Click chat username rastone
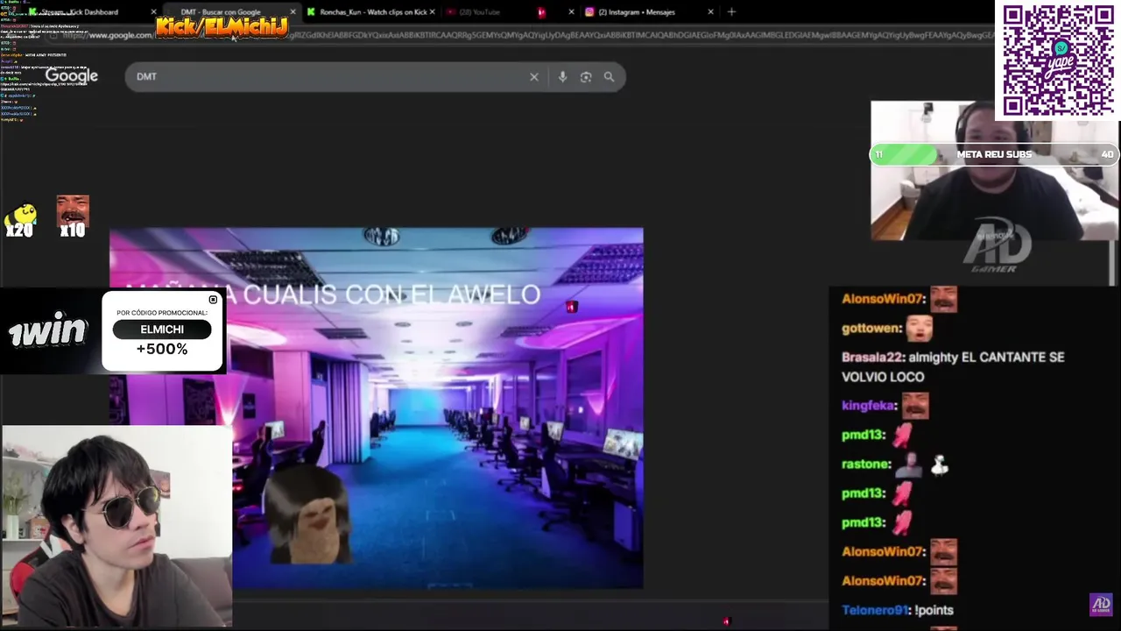The width and height of the screenshot is (1121, 631). pos(866,464)
